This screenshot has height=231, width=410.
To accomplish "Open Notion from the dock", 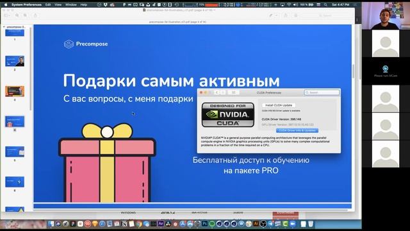I will pyautogui.click(x=124, y=224).
